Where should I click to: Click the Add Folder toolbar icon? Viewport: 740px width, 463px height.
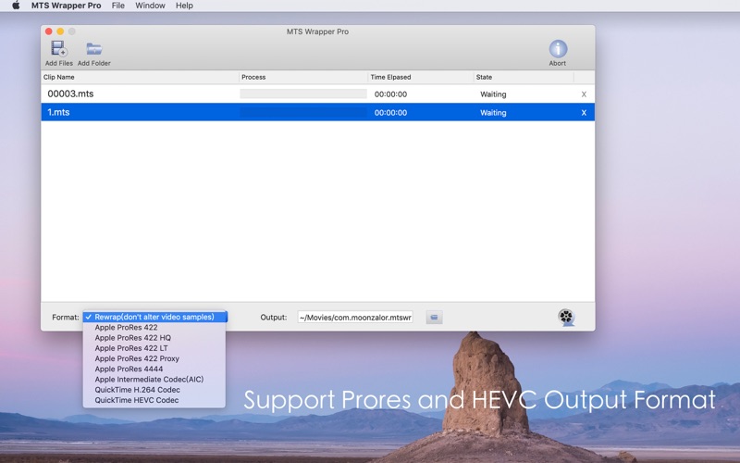94,49
